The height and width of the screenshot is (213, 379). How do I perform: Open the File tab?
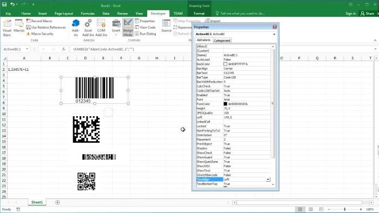point(8,14)
